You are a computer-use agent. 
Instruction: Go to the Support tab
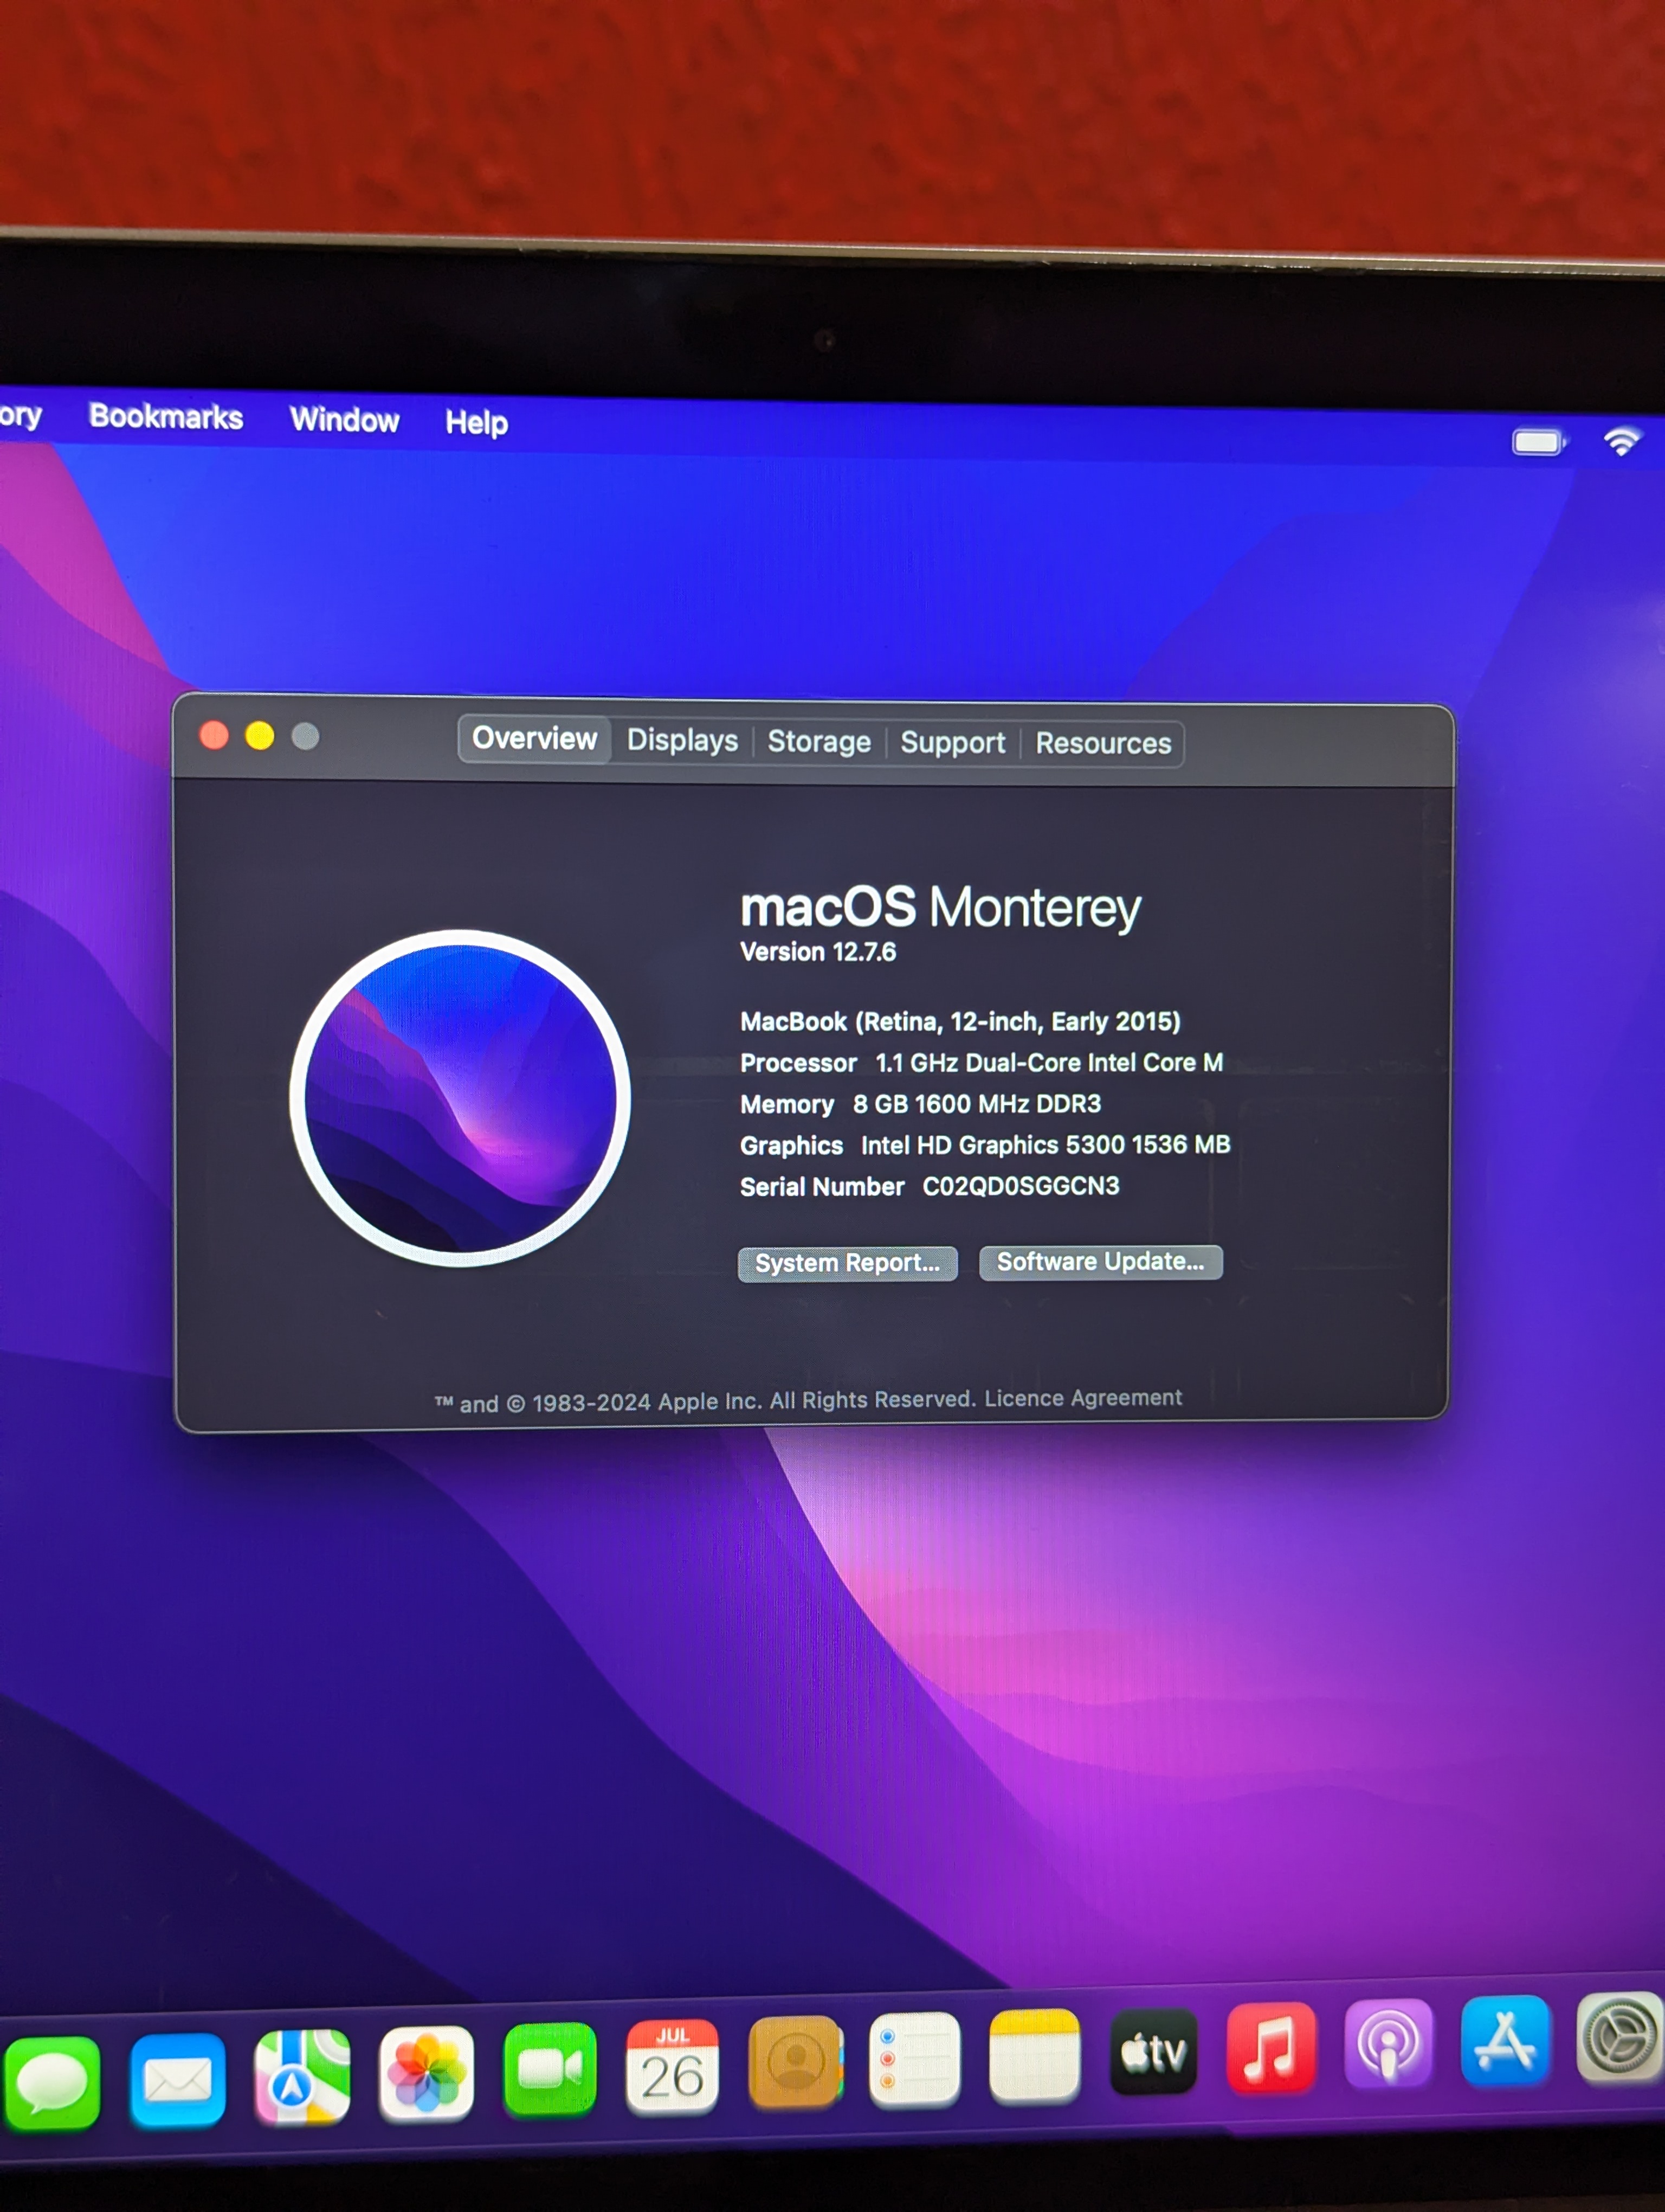(952, 743)
